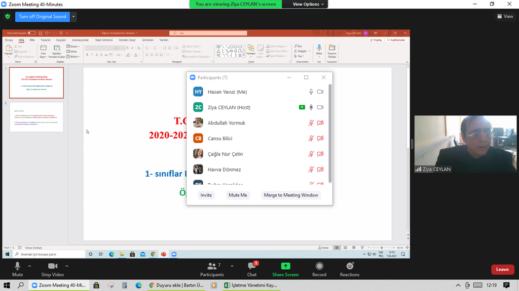Open the arrow beside Original Sound
The width and height of the screenshot is (519, 291).
coord(74,16)
